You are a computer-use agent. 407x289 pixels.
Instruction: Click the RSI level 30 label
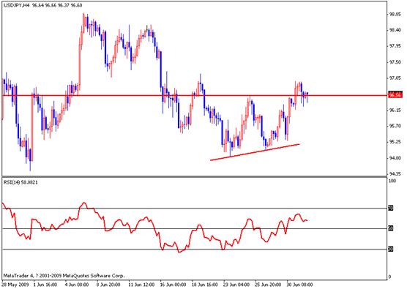(390, 249)
